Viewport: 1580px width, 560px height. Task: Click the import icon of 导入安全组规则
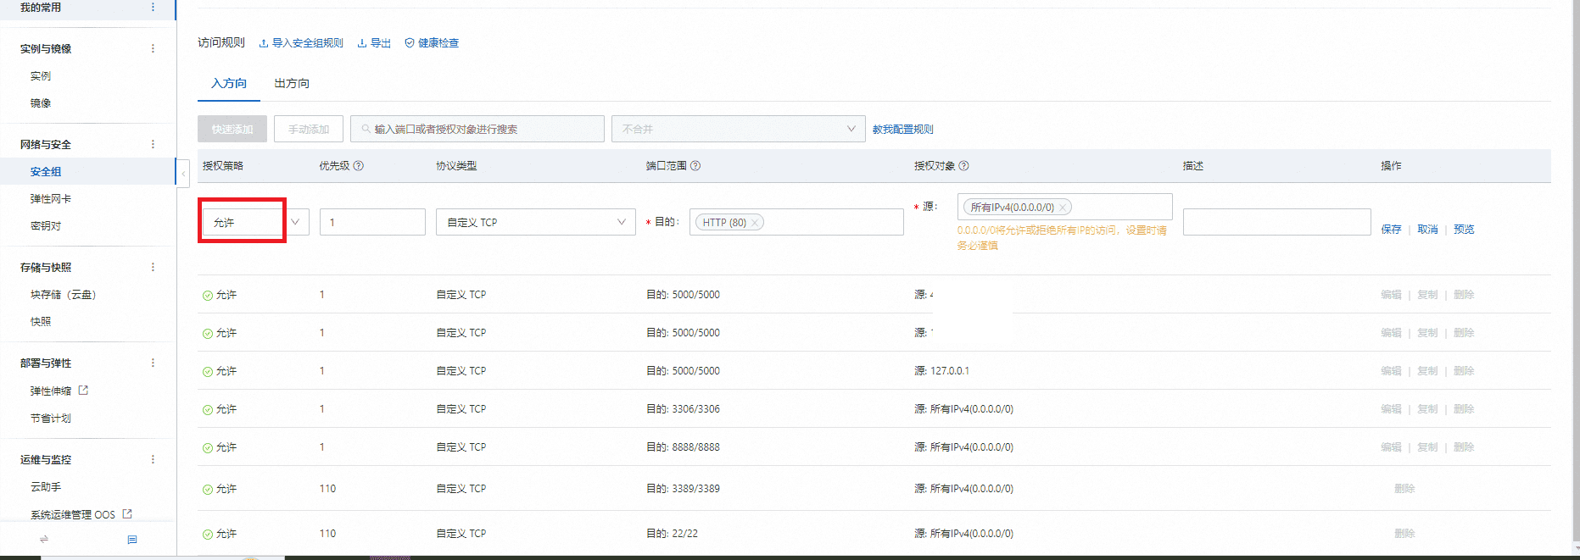click(x=264, y=43)
